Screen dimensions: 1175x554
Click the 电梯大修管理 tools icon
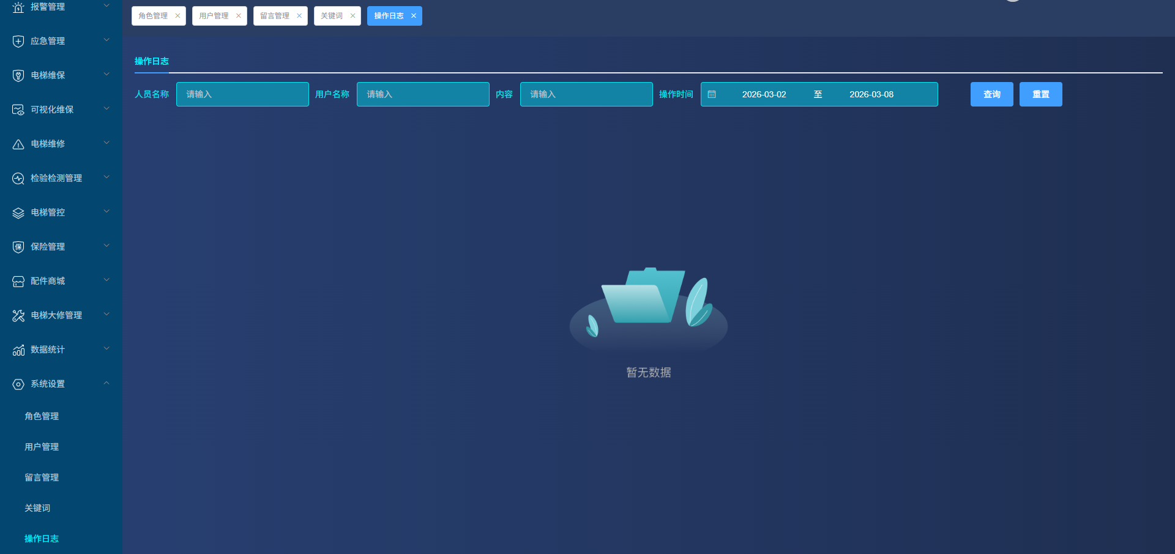pos(18,316)
